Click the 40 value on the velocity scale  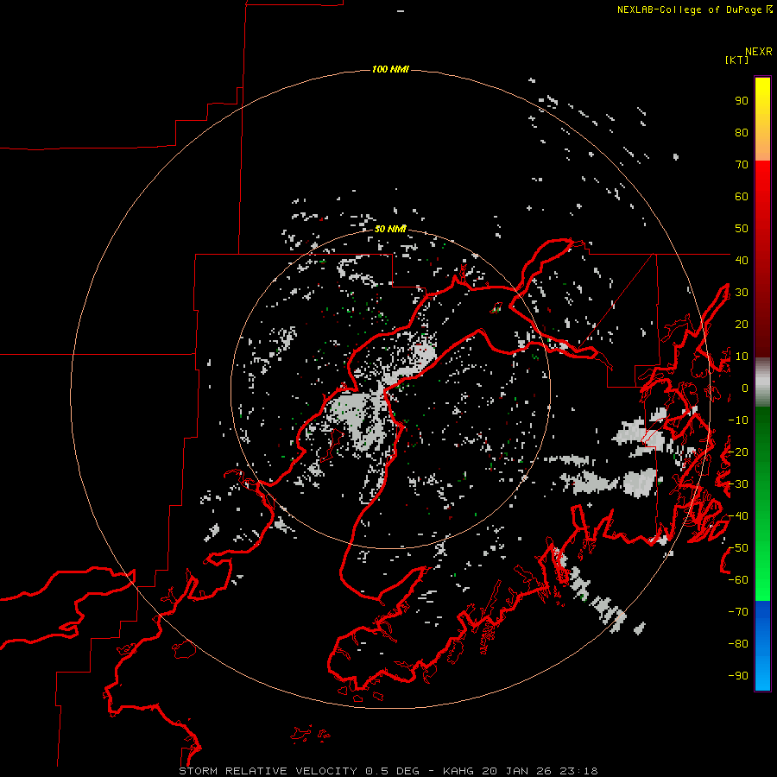(742, 260)
